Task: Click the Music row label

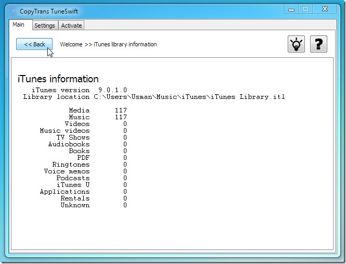Action: (x=79, y=117)
